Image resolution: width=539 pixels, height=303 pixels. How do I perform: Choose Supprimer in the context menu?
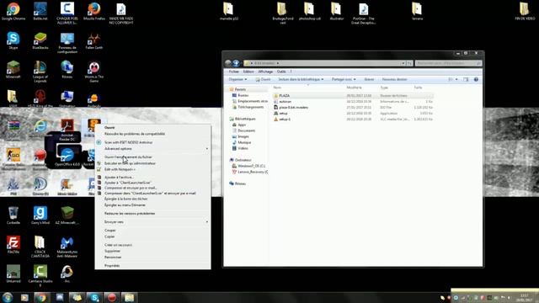tap(112, 251)
